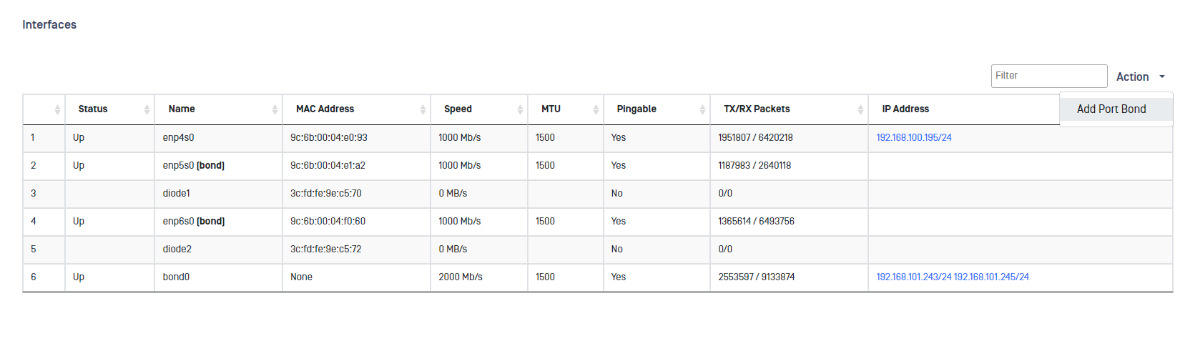Sort table by Status column arrows
The width and height of the screenshot is (1180, 341).
point(147,109)
